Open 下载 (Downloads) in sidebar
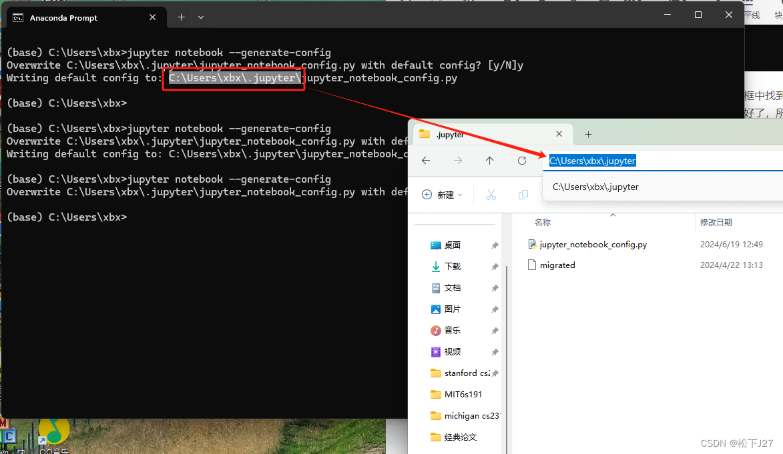Screen dimensions: 783x454 point(445,267)
